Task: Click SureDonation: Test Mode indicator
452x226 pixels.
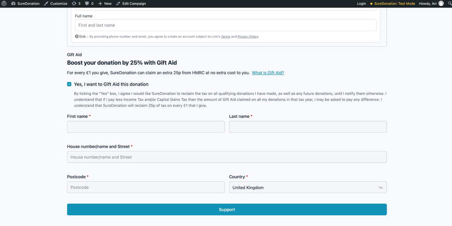Action: 392,4
